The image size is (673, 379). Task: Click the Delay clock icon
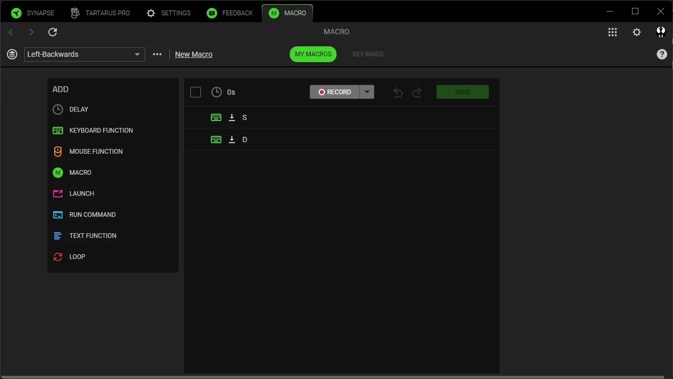tap(58, 109)
